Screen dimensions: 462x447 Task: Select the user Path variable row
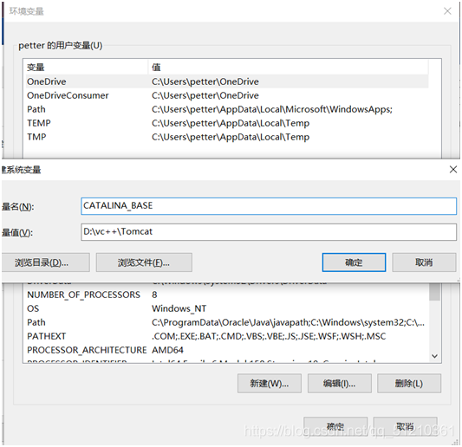[x=227, y=109]
